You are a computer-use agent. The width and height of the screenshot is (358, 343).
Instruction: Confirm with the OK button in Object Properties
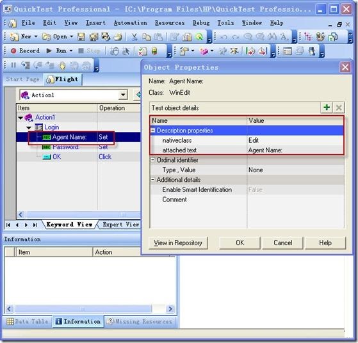(240, 243)
